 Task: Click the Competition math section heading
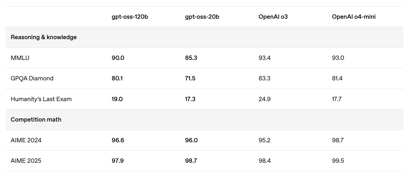click(36, 120)
